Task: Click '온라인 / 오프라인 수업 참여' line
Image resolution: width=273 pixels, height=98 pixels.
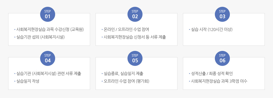Action: [x=126, y=30]
